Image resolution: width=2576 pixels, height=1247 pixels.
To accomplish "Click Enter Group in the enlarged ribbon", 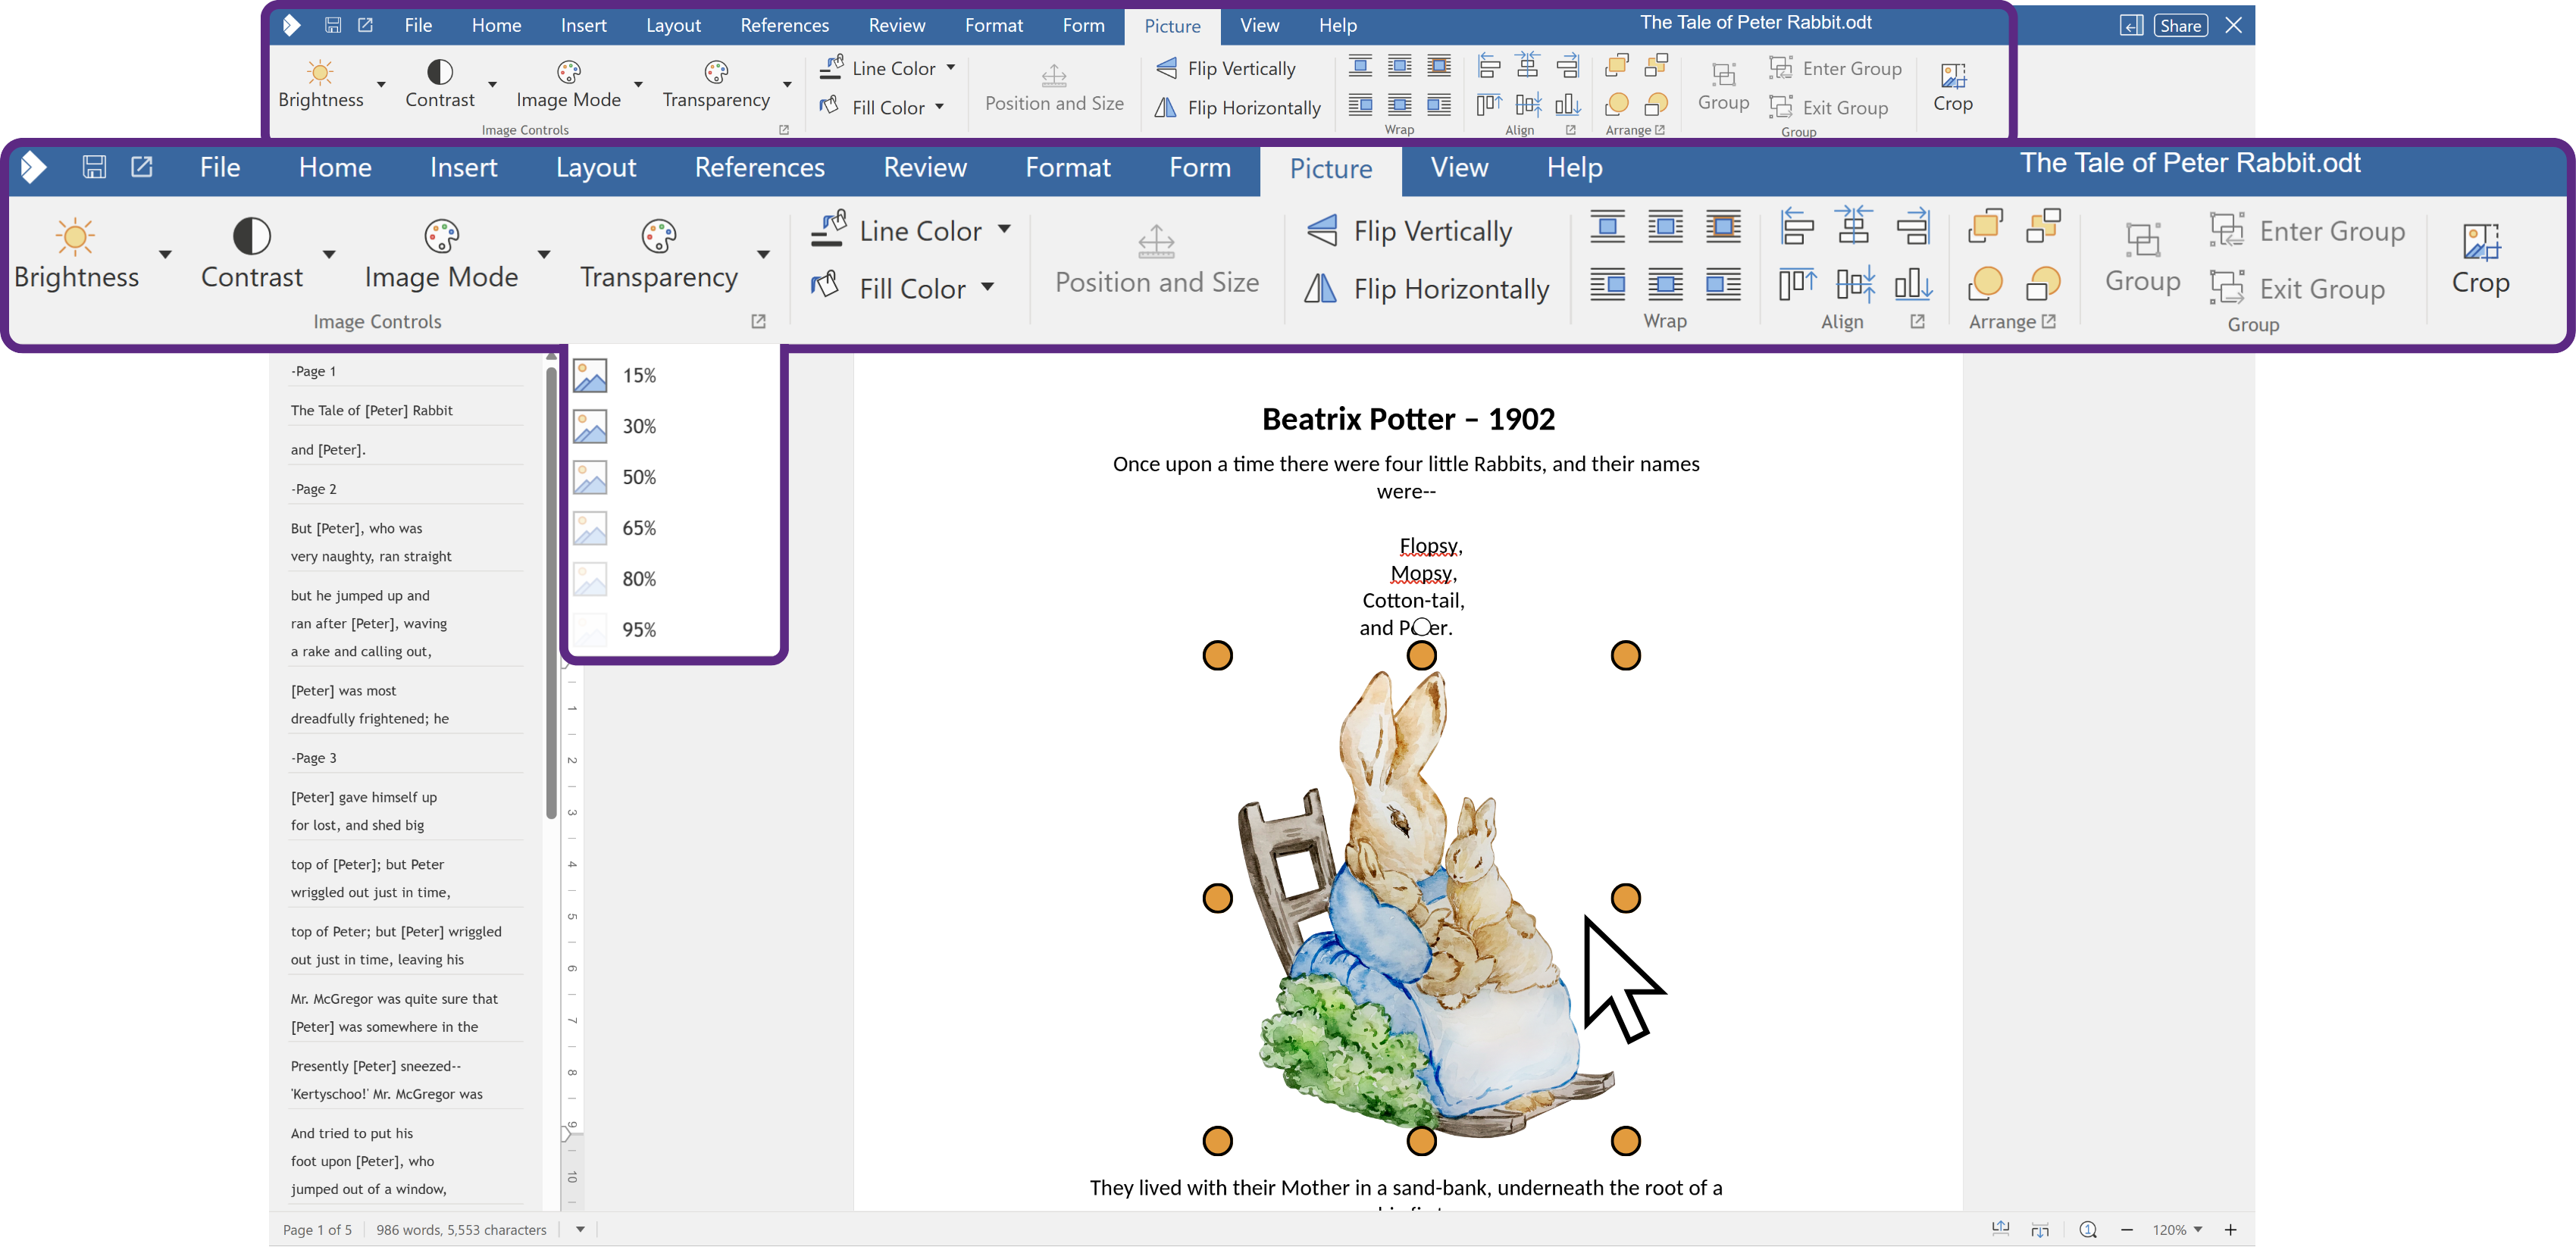I will tap(2307, 231).
